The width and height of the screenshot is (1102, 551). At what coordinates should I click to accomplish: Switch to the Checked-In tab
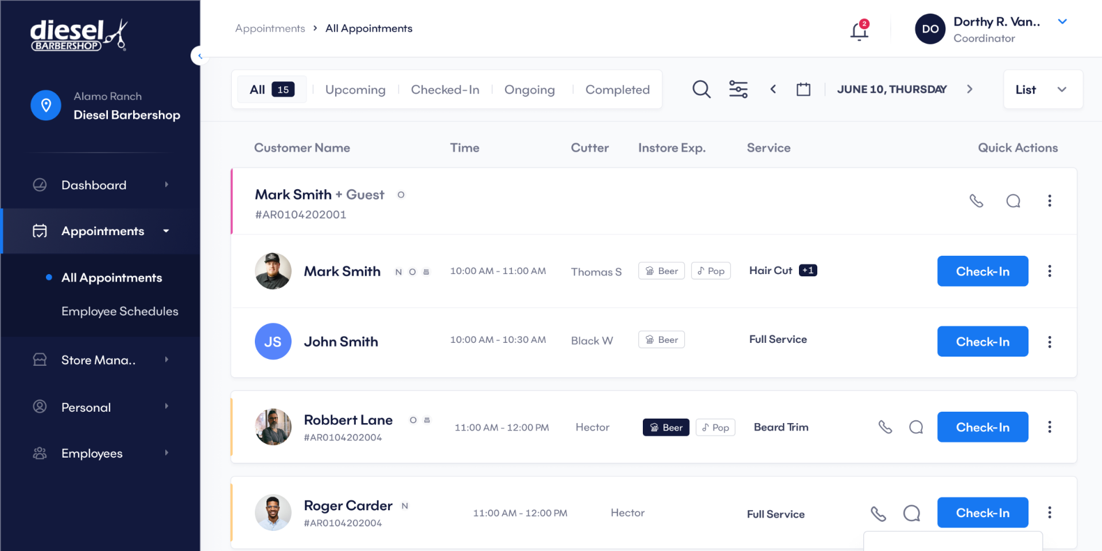point(445,89)
